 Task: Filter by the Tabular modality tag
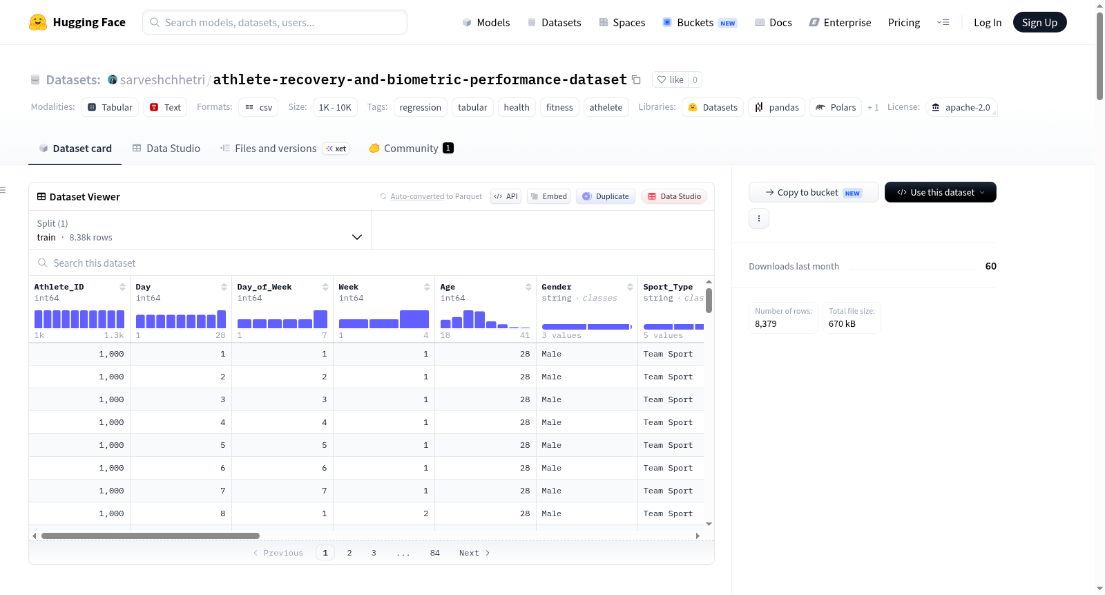click(110, 107)
